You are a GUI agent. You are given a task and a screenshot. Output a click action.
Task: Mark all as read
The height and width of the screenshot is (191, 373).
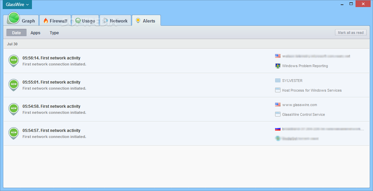click(351, 33)
